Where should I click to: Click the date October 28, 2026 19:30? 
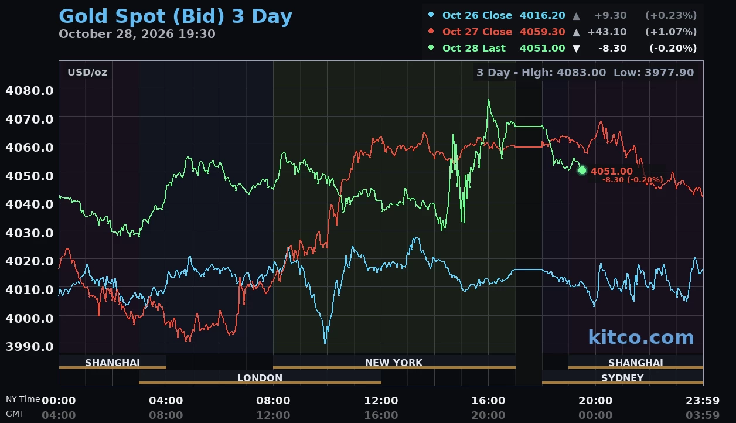point(137,34)
